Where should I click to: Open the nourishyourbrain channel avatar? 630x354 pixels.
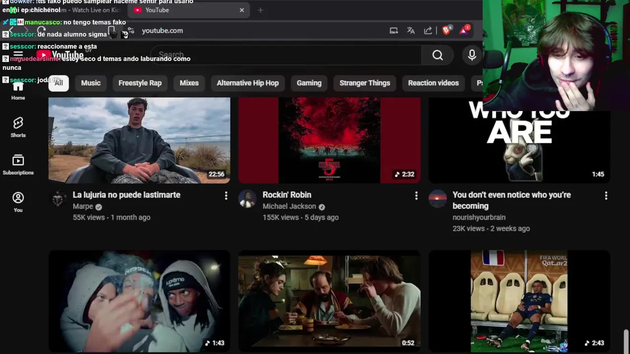pyautogui.click(x=438, y=199)
